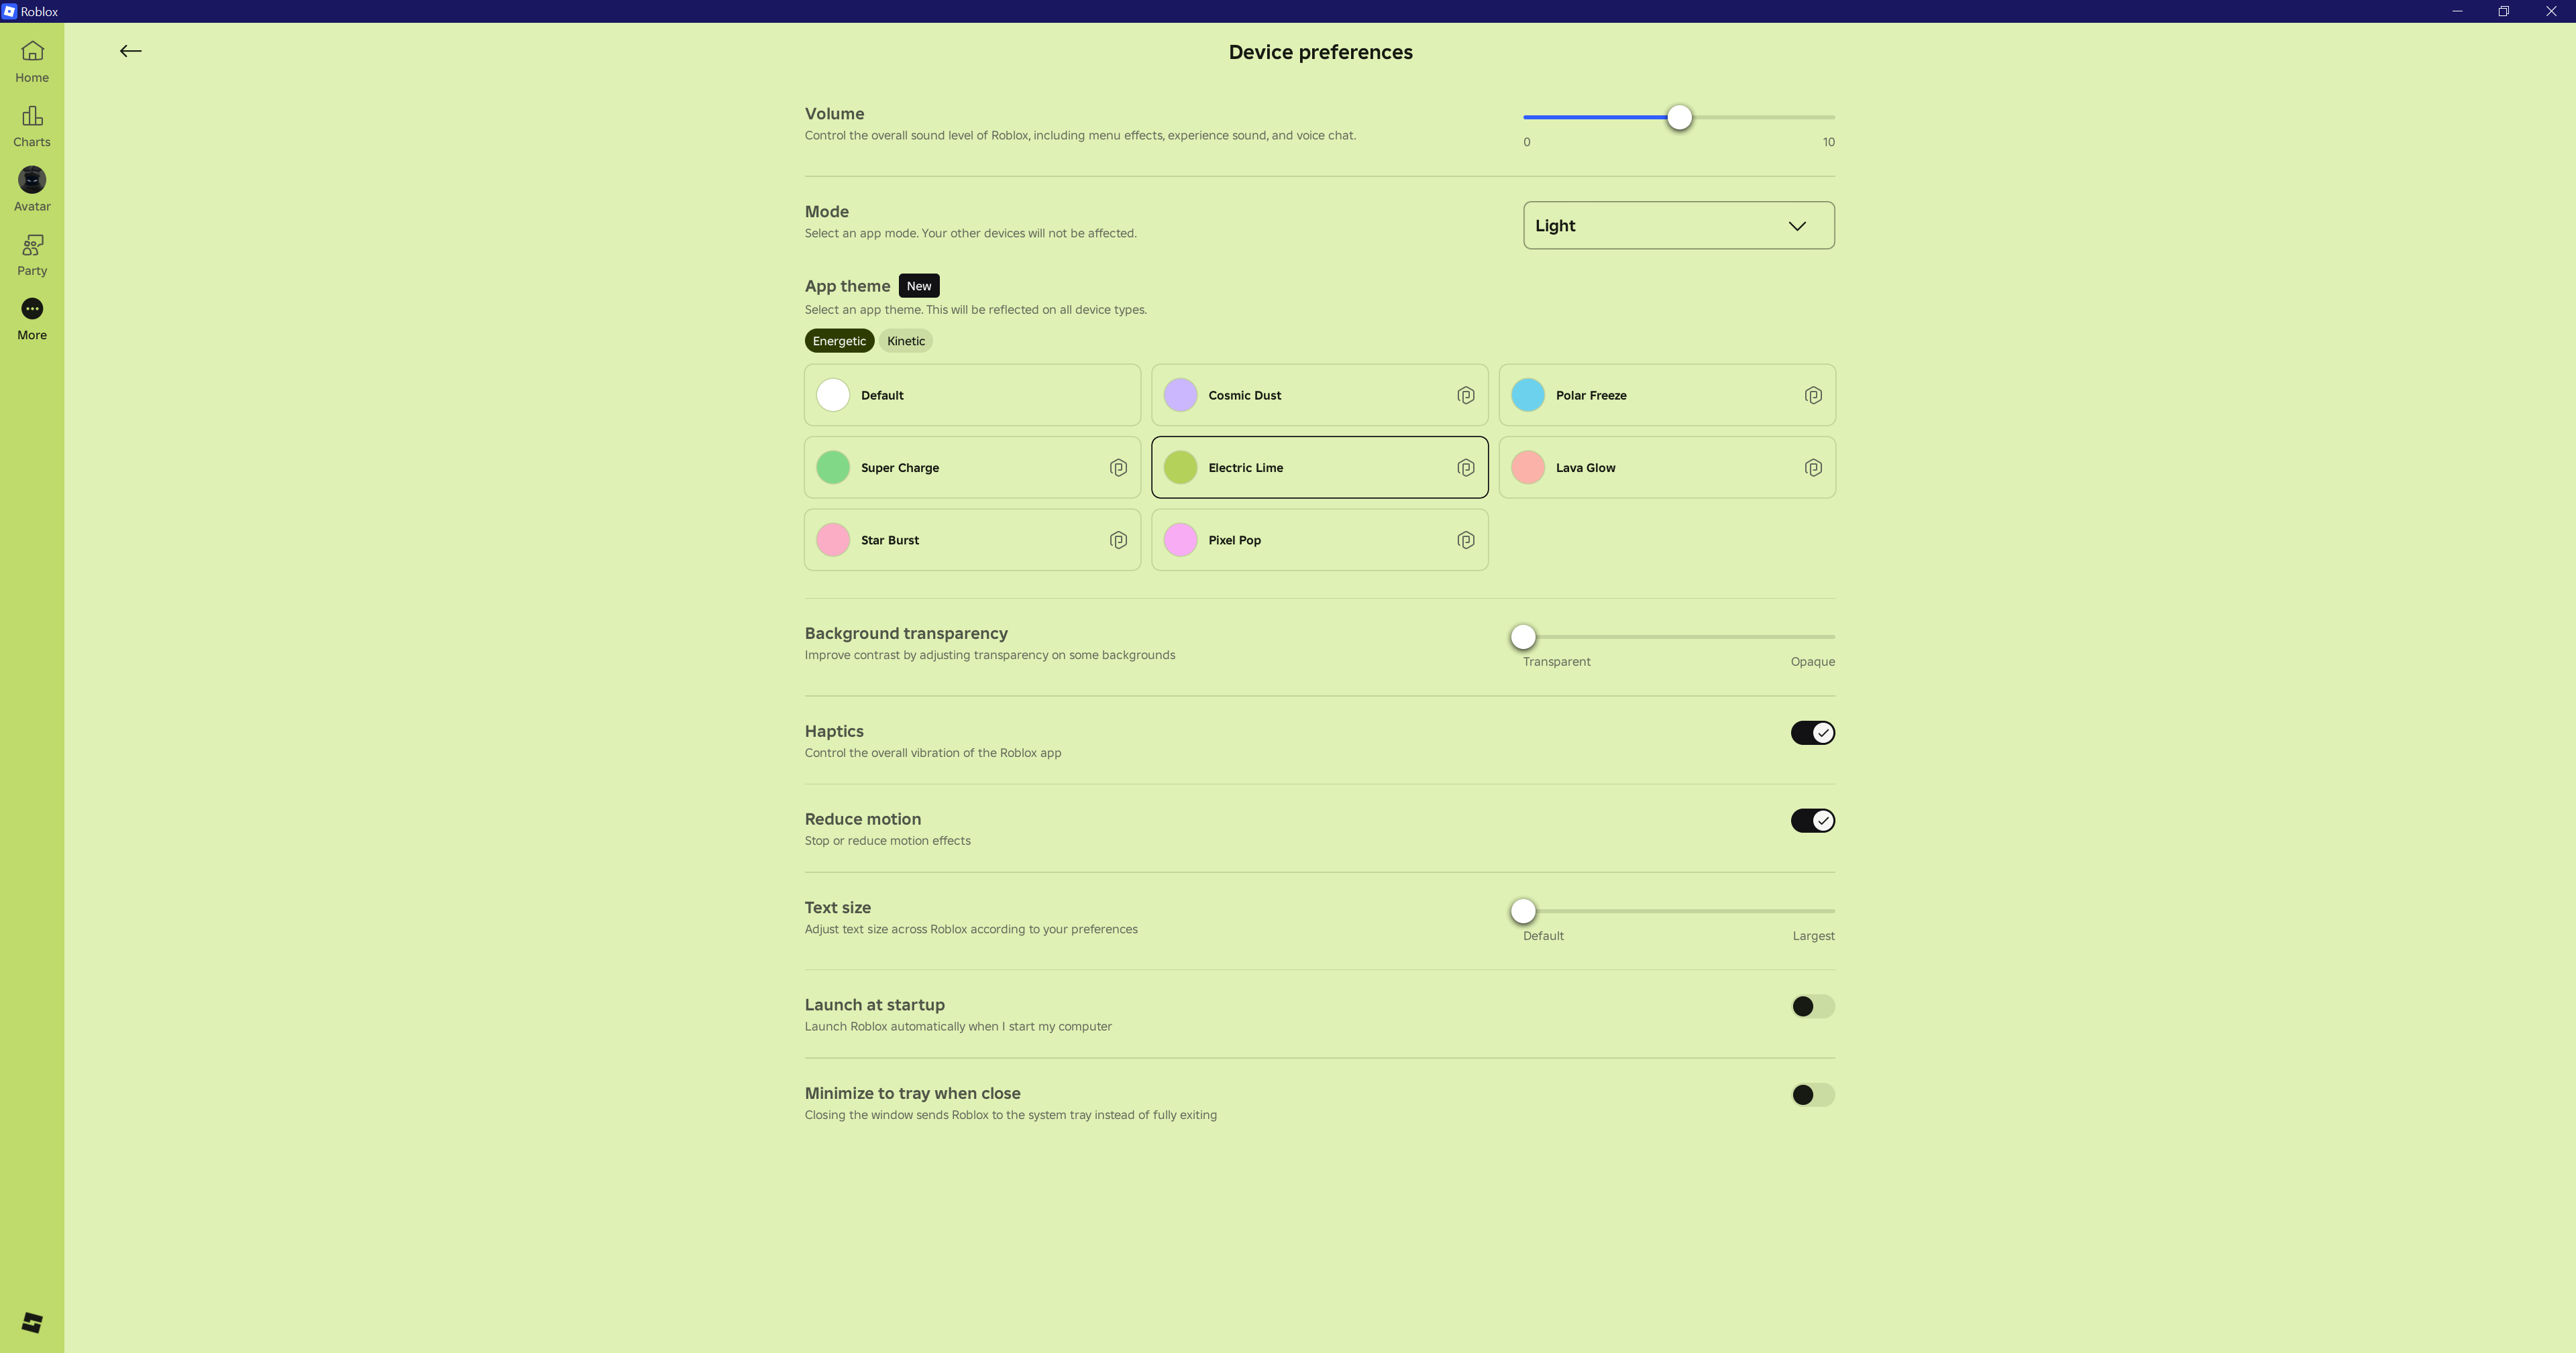Click the Minimize to tray when close title
Viewport: 2576px width, 1353px height.
912,1093
